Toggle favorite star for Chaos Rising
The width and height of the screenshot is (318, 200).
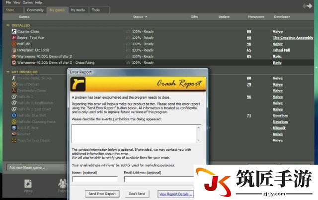128,63
